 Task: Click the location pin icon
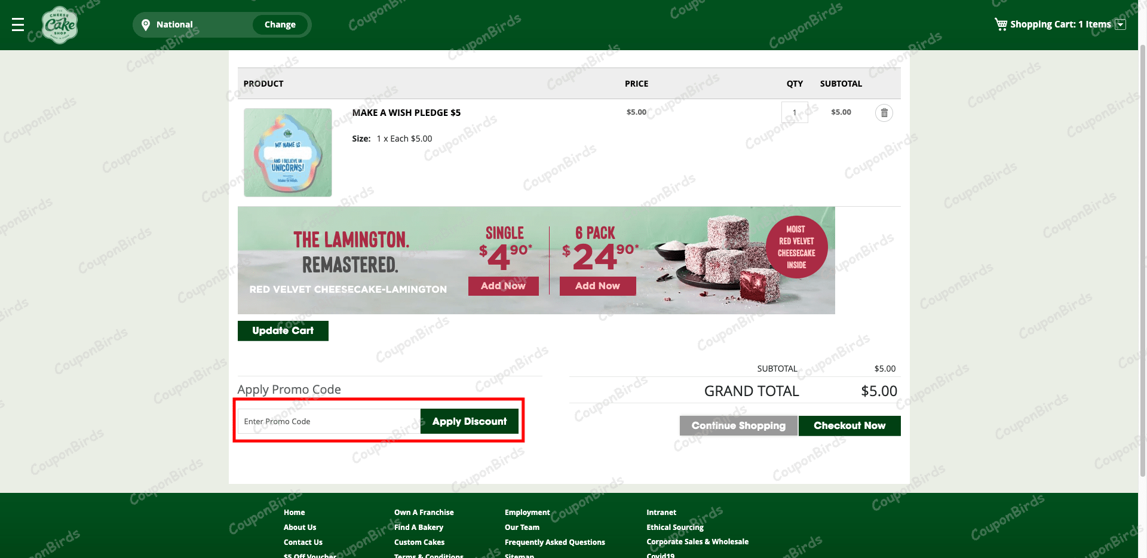pos(145,24)
